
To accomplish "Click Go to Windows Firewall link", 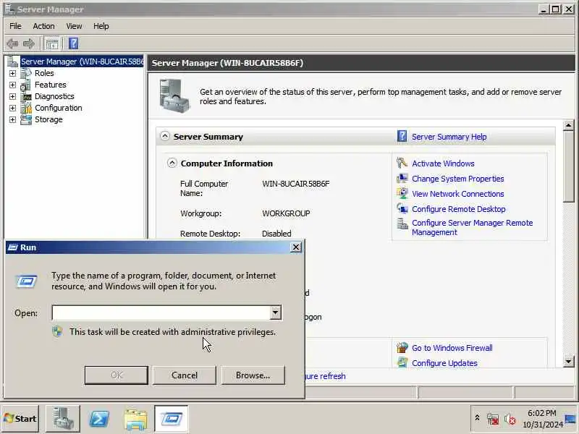I will click(452, 348).
